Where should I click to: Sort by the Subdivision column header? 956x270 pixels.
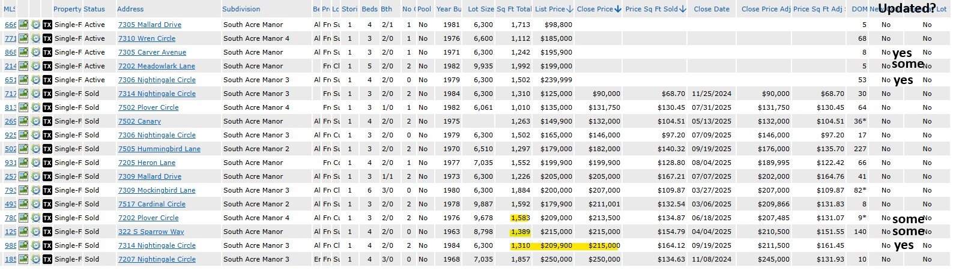coord(241,10)
